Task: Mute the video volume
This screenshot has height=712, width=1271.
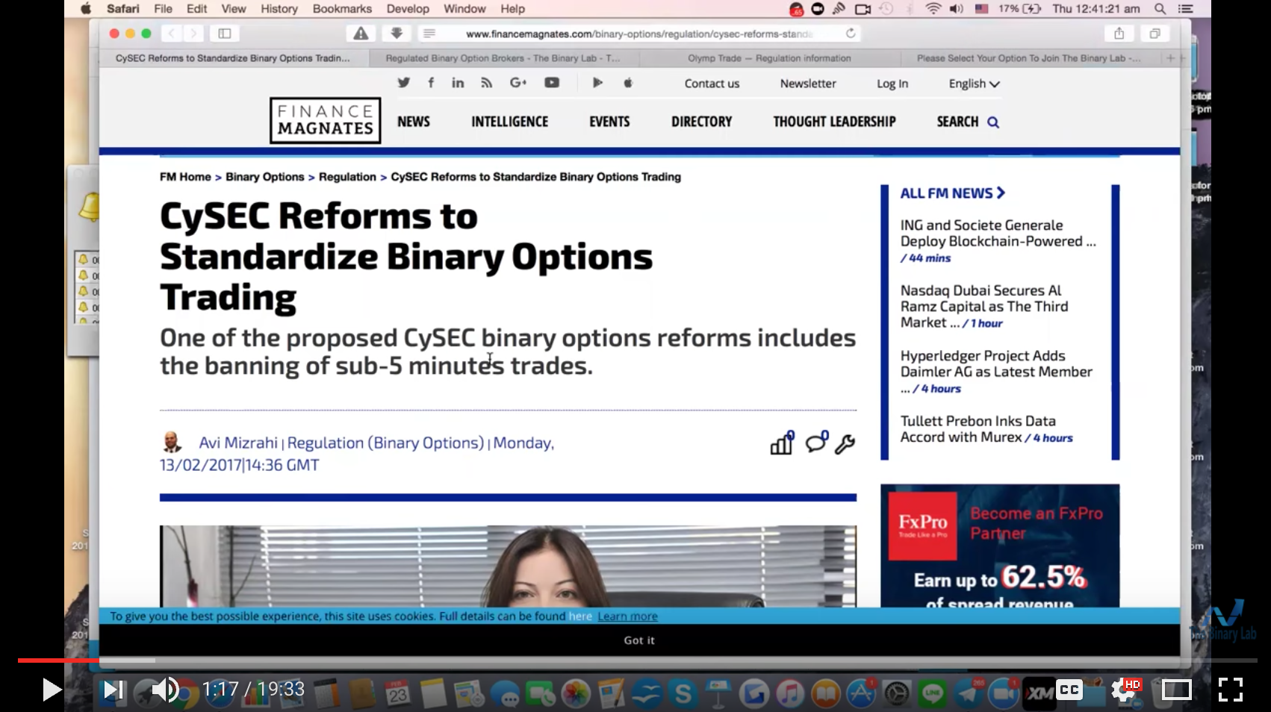Action: click(165, 690)
